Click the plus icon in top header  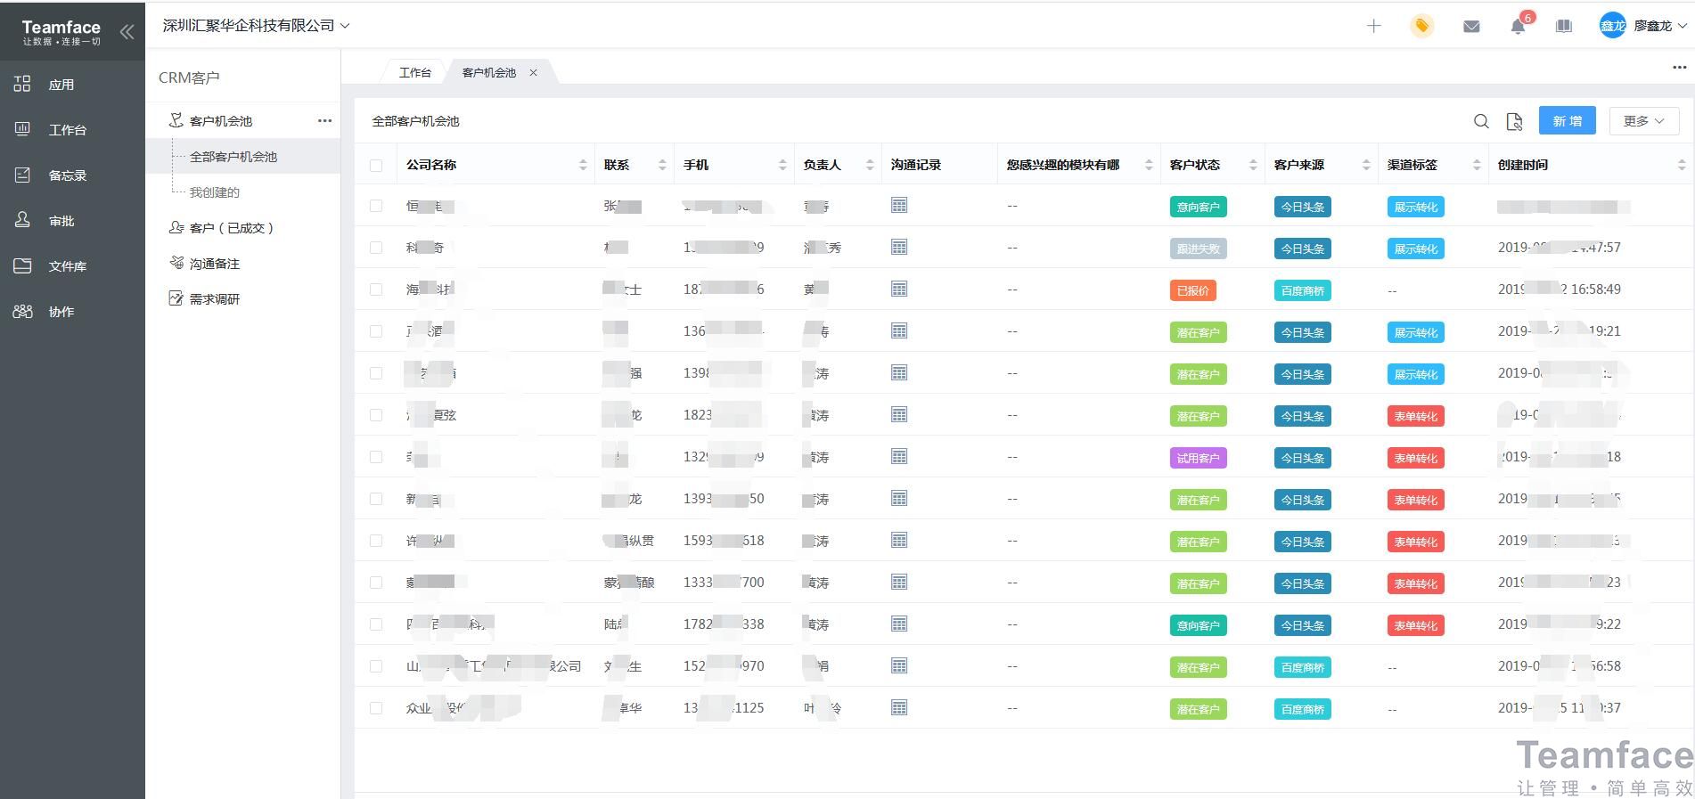coord(1373,27)
